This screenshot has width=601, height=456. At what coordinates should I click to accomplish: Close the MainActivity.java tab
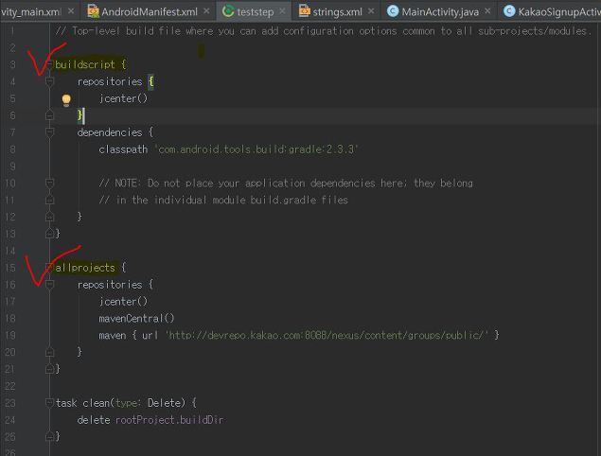point(487,11)
